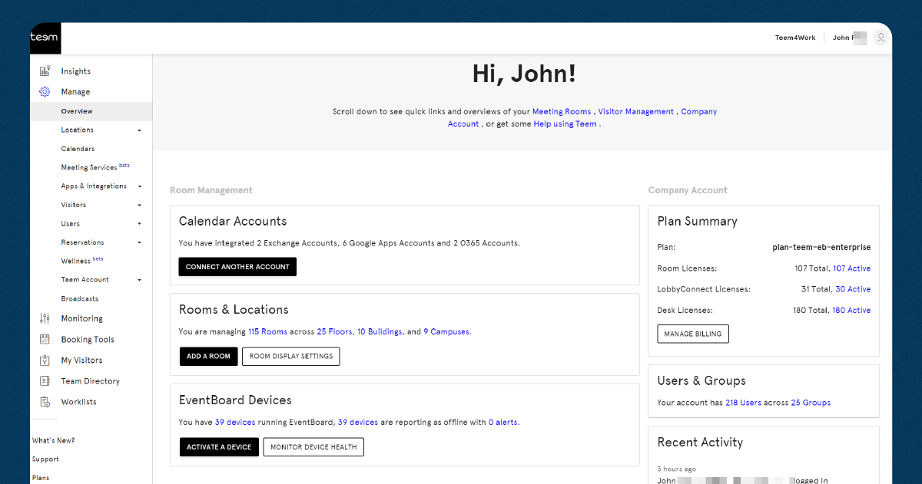Open Booking Tools menu item
The width and height of the screenshot is (922, 484).
88,339
